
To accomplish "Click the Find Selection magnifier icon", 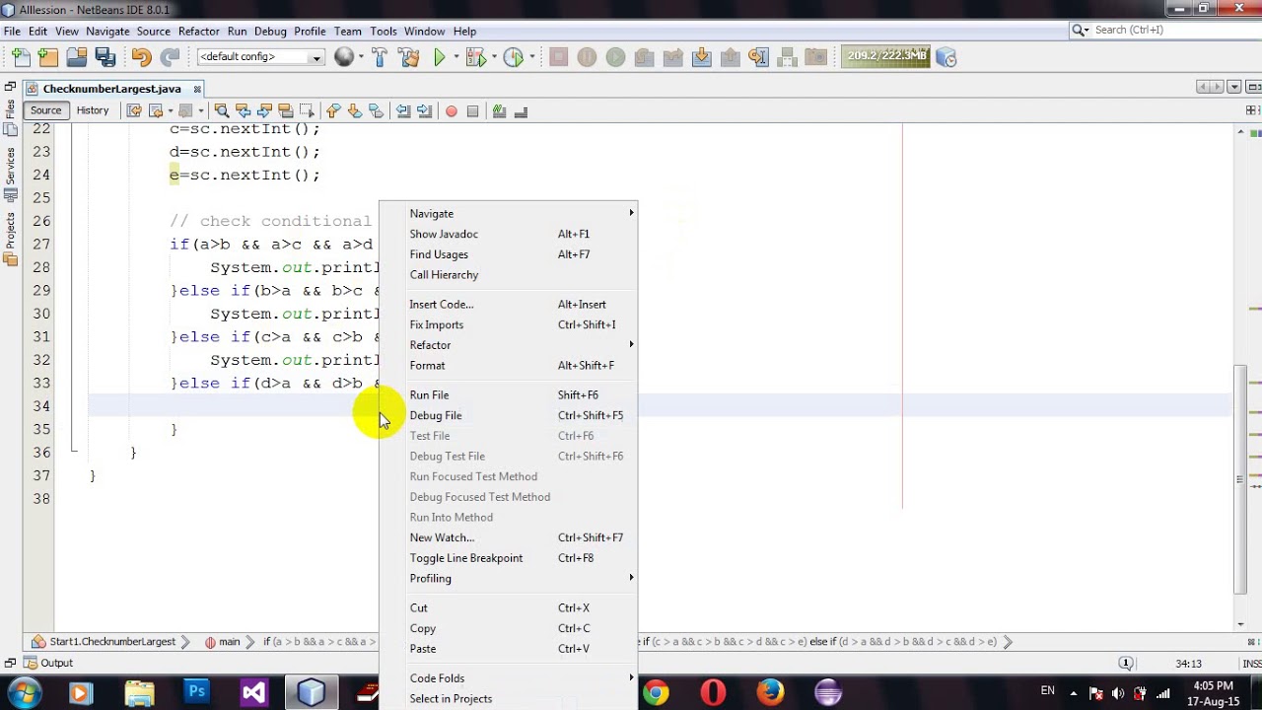I will [x=222, y=111].
